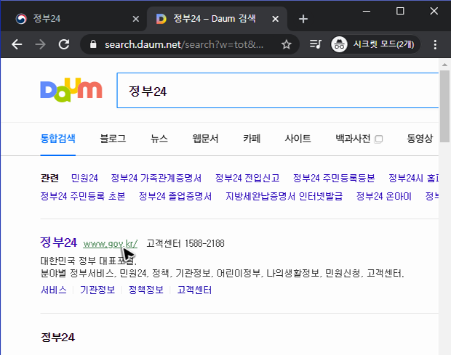Image resolution: width=451 pixels, height=355 pixels.
Task: Reload the Daum search page
Action: (x=64, y=44)
